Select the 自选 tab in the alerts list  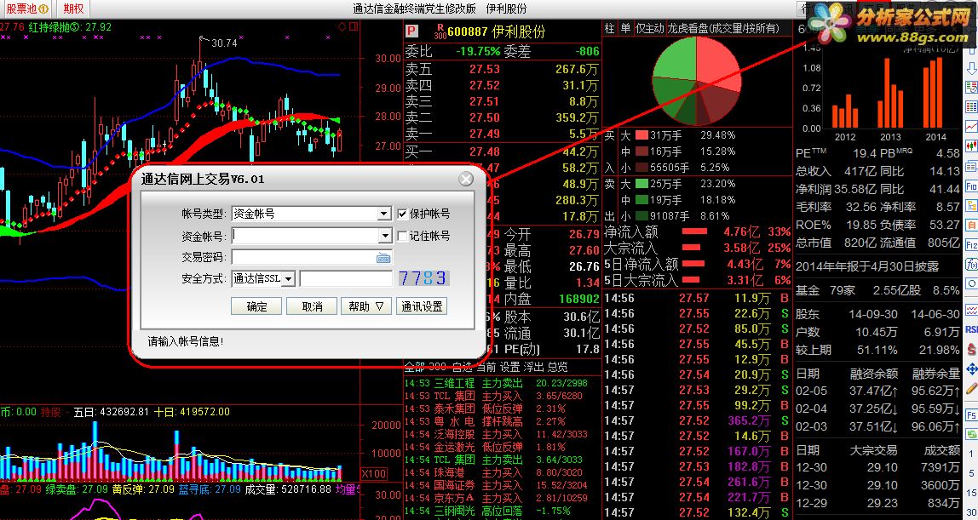pos(463,367)
